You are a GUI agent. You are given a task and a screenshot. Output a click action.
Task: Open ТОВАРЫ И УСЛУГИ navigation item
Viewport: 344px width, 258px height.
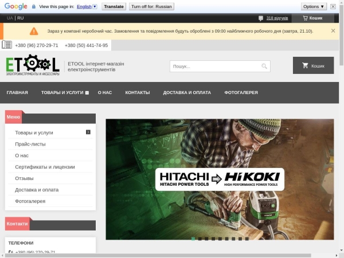pos(62,92)
